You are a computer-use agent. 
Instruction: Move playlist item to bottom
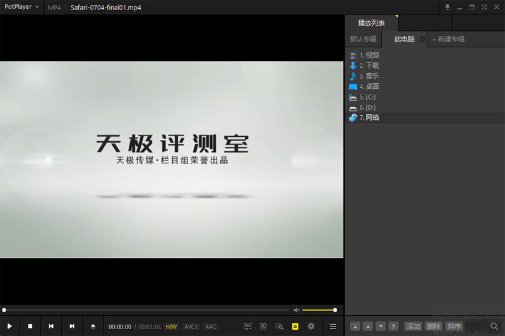click(393, 327)
